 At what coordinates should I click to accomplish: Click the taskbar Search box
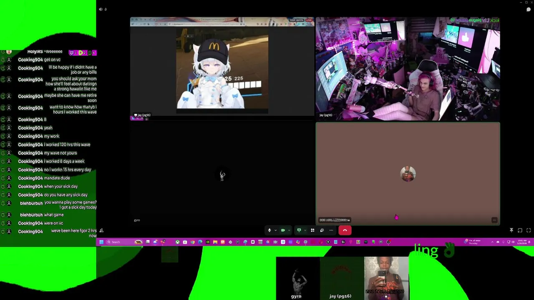pos(124,242)
